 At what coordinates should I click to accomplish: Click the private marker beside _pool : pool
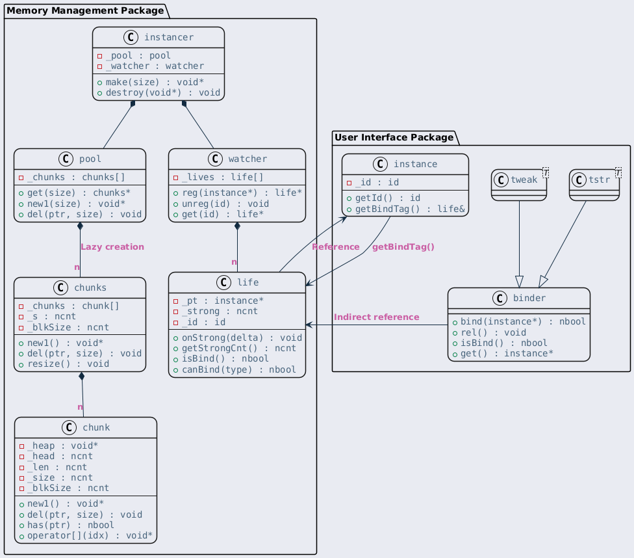pyautogui.click(x=100, y=56)
